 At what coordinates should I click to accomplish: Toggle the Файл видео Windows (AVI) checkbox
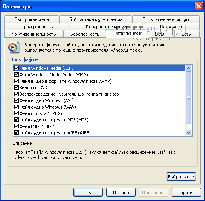pyautogui.click(x=16, y=100)
